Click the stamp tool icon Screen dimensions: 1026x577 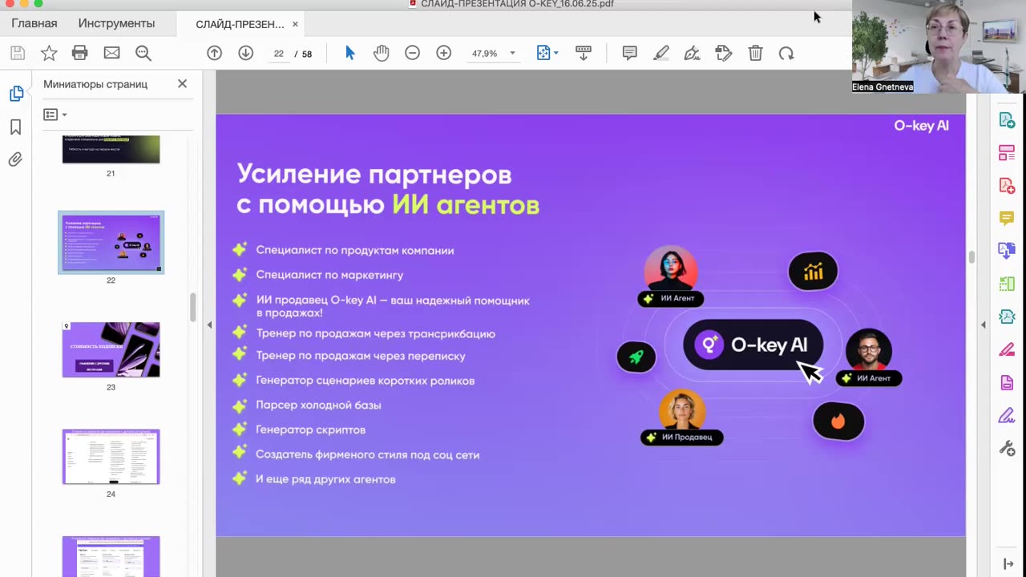point(724,53)
